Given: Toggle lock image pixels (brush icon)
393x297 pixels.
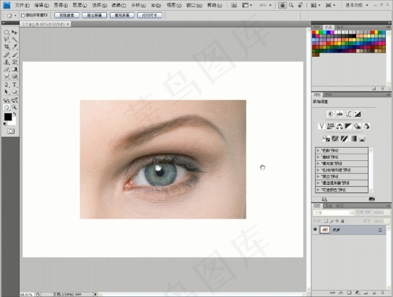Looking at the screenshot, I should pos(331,221).
